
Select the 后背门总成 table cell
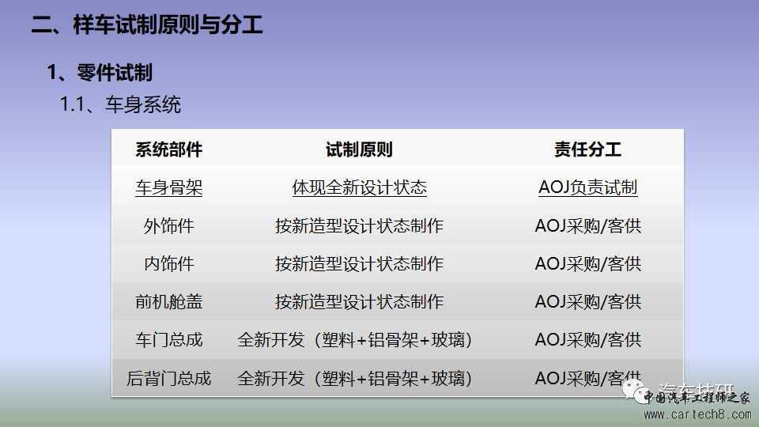click(169, 379)
